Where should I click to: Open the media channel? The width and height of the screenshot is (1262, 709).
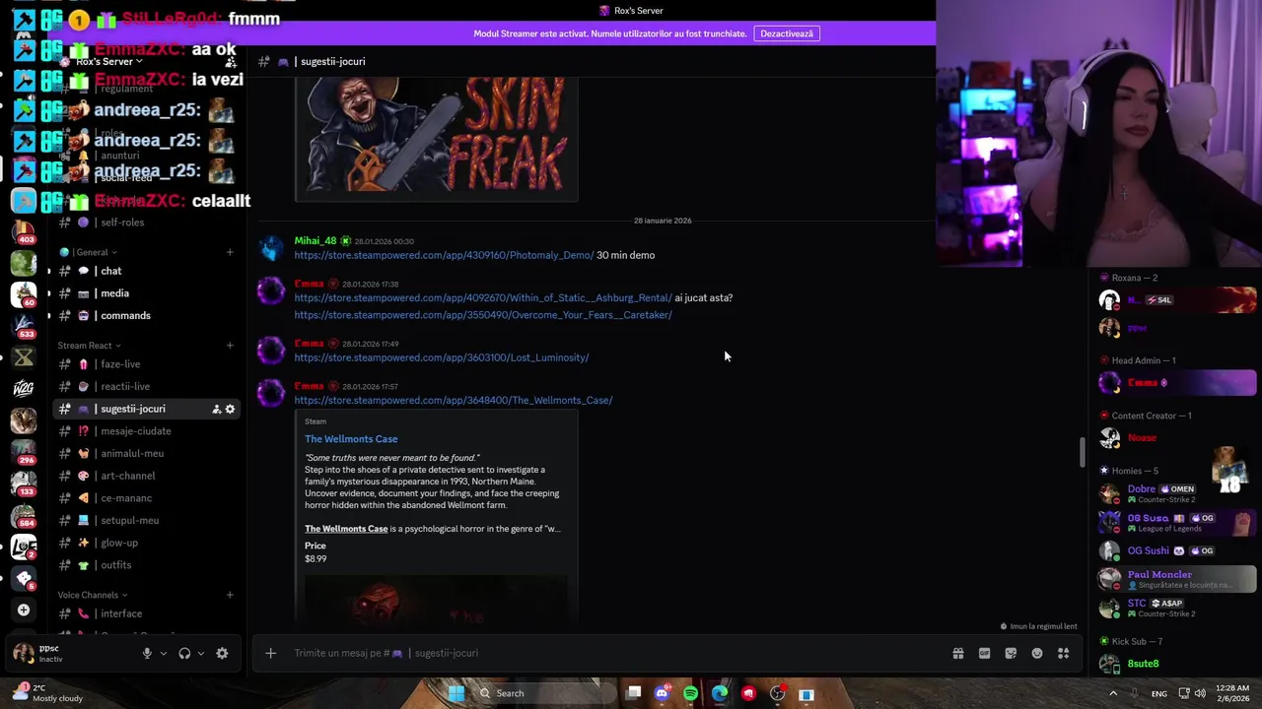tap(146, 293)
